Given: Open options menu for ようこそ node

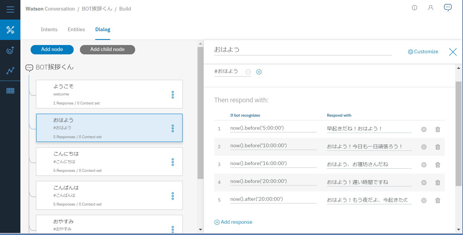Looking at the screenshot, I should pos(173,95).
